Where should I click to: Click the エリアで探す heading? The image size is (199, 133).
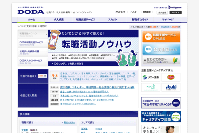(x=88, y=122)
